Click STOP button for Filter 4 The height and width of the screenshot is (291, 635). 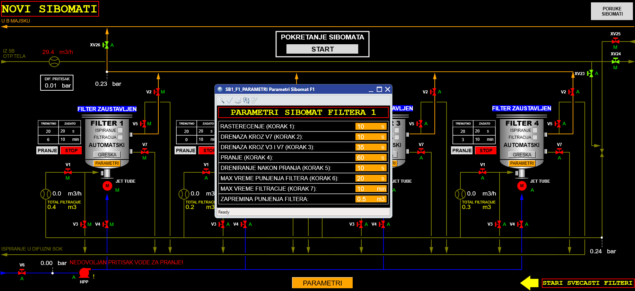tap(486, 151)
